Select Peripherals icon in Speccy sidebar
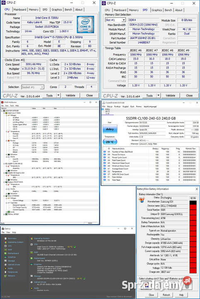The height and width of the screenshot is (299, 200). [5, 272]
